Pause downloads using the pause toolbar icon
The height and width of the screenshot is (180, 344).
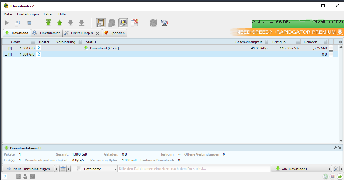click(x=18, y=23)
